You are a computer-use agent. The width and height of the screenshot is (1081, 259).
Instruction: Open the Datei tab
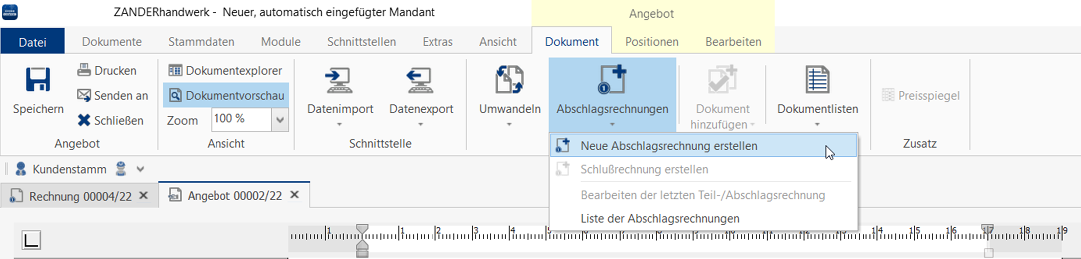pos(33,42)
